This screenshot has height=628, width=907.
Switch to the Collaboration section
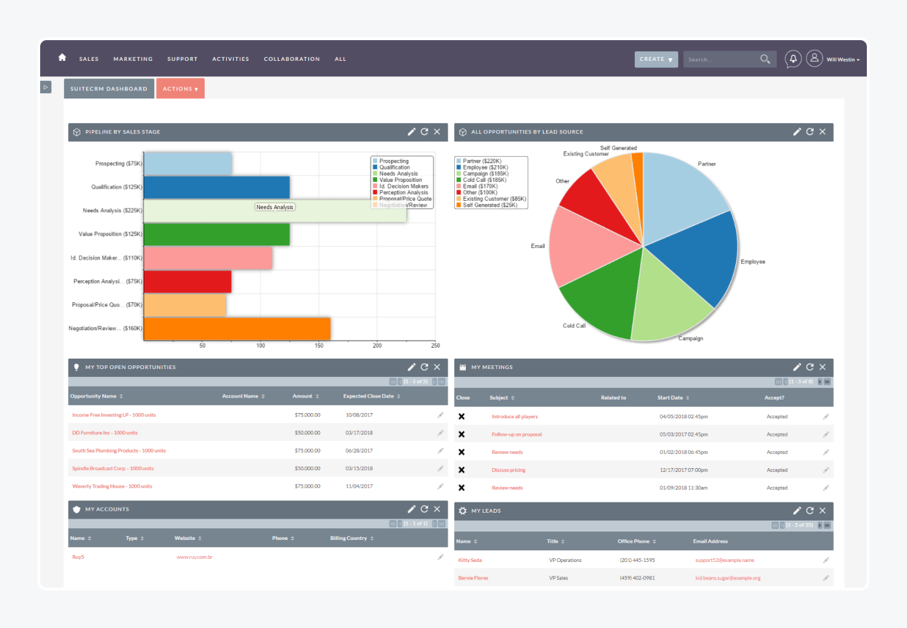tap(292, 59)
